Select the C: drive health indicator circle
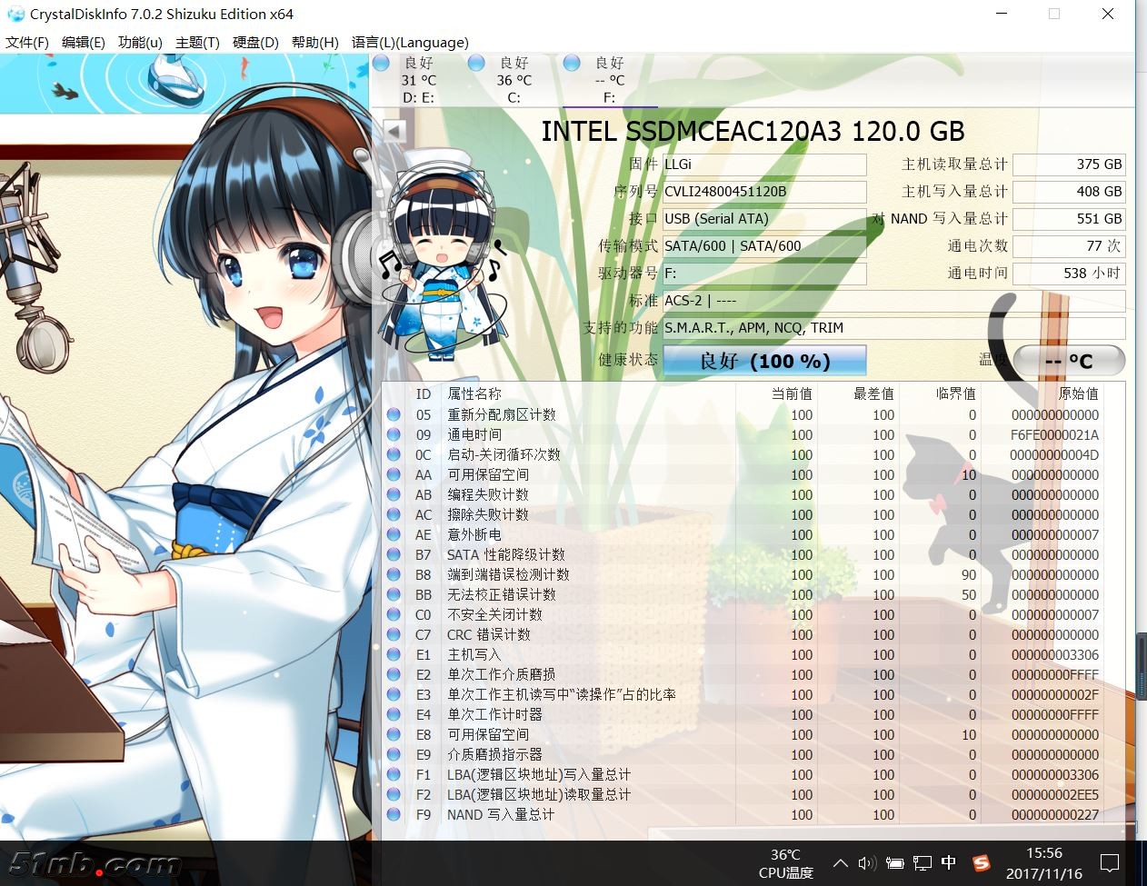 [475, 63]
